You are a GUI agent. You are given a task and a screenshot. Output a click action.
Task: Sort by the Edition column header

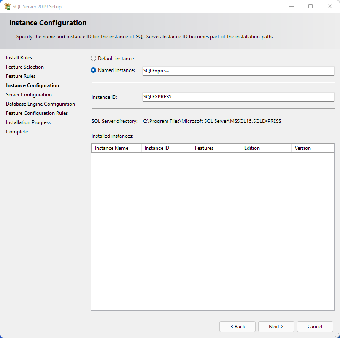tap(266, 148)
